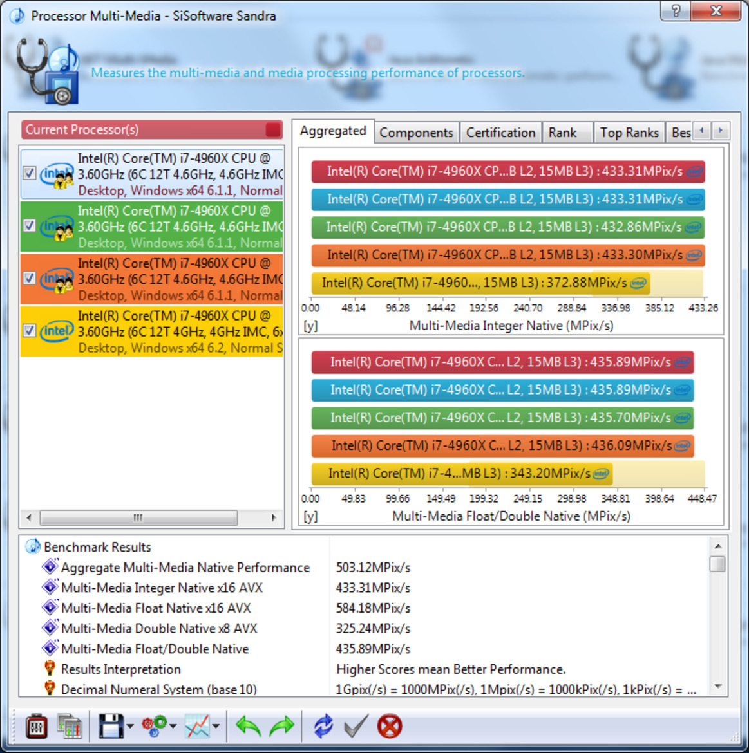Refresh results with the blue arrows icon
Screen dimensions: 749x753
(323, 726)
